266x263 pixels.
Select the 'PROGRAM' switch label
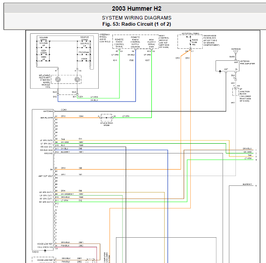point(84,52)
